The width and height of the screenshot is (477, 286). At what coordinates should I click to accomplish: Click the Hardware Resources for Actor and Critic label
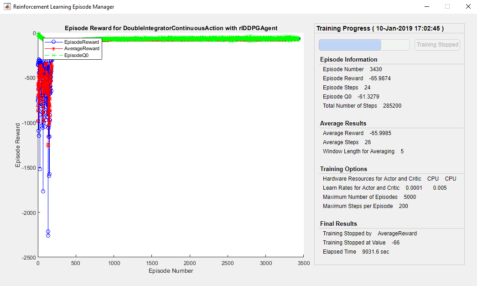pyautogui.click(x=372, y=179)
